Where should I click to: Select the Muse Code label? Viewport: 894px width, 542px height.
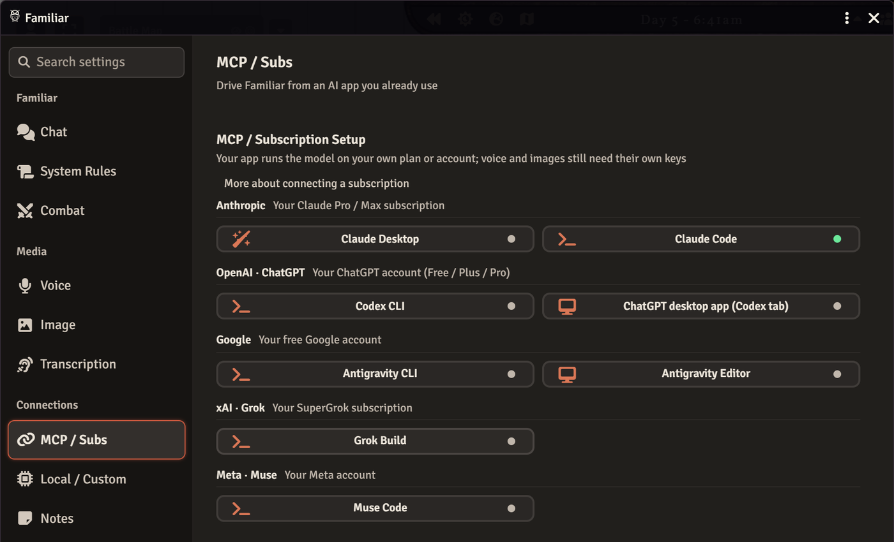click(x=380, y=508)
